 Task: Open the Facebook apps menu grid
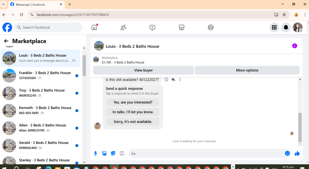pyautogui.click(x=274, y=27)
